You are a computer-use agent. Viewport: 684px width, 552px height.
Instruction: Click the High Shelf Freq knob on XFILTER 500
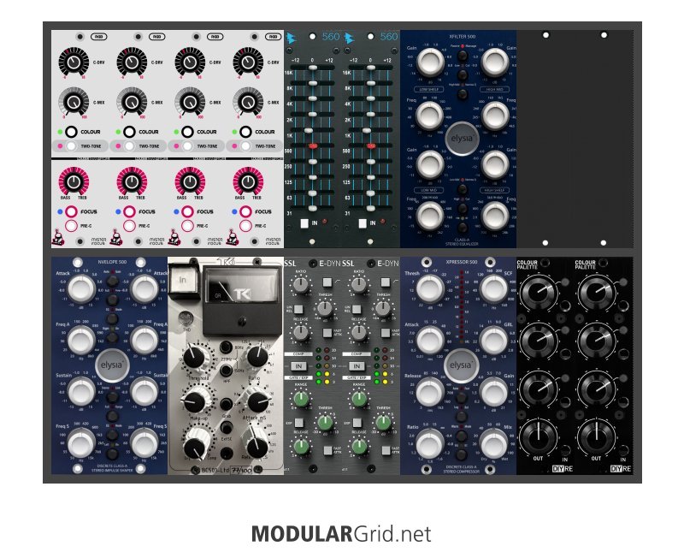[x=495, y=215]
